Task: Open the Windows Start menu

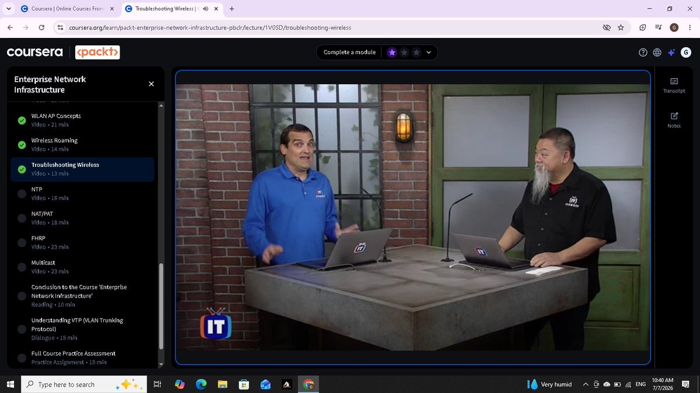Action: [10, 384]
